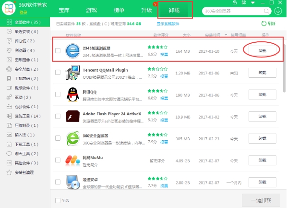Image resolution: width=287 pixels, height=208 pixels.
Task: Click the refresh 刷新 icon
Action: (x=264, y=24)
